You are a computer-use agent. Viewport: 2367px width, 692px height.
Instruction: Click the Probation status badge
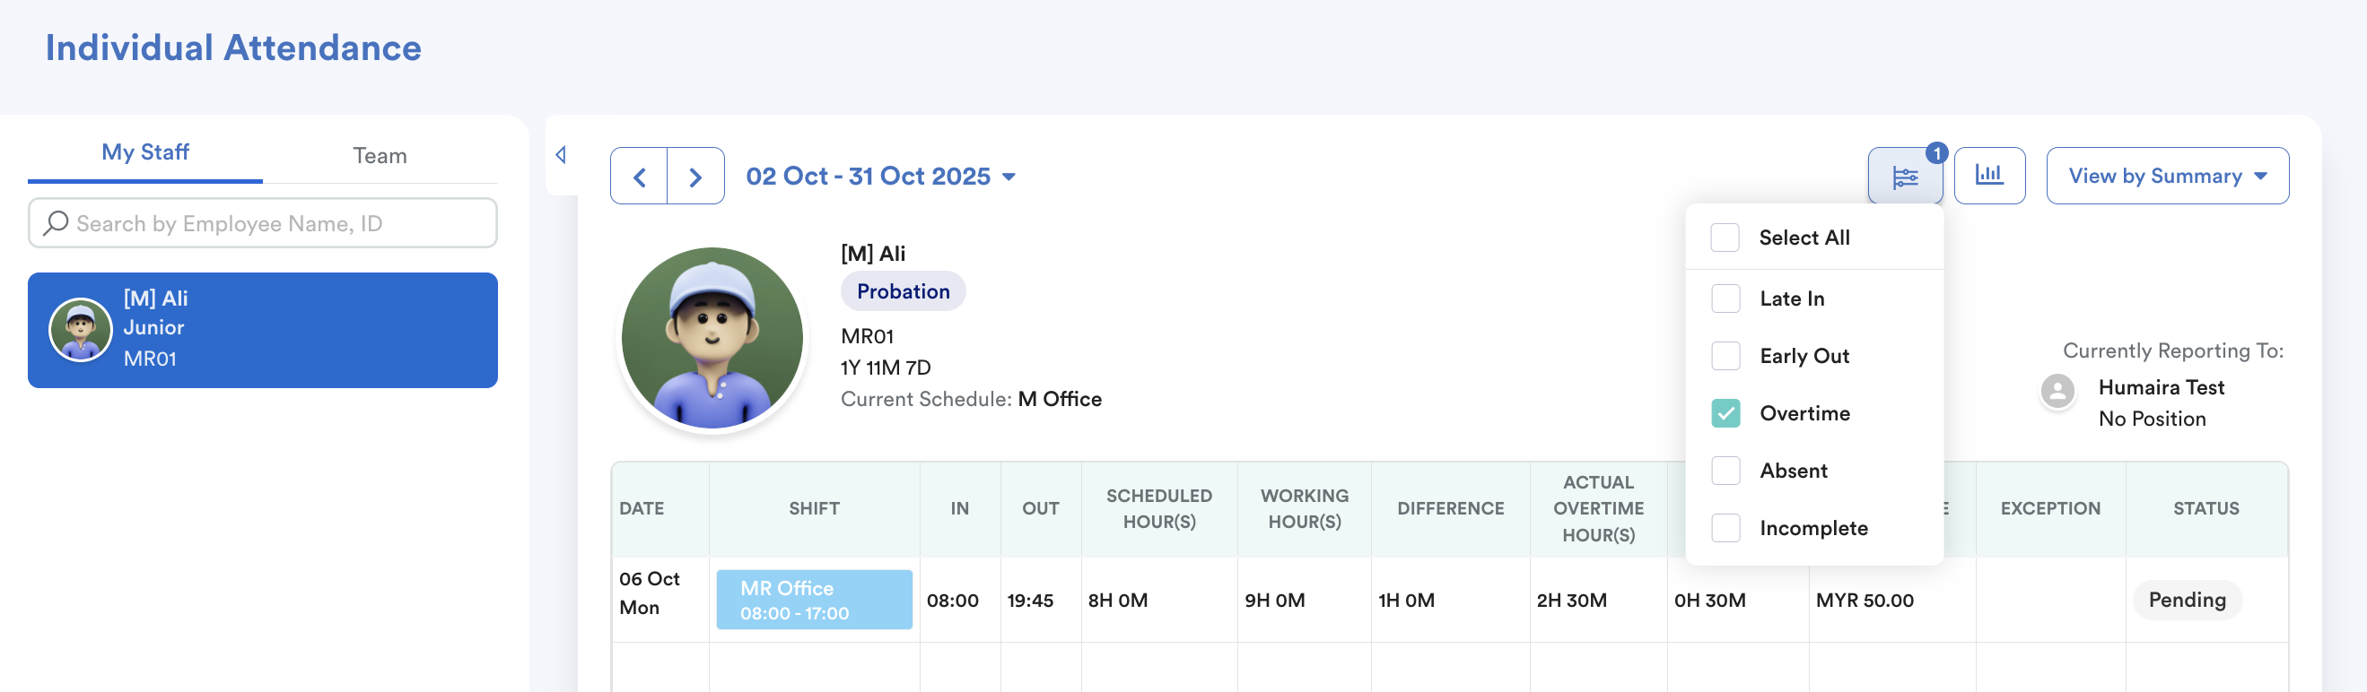click(x=904, y=291)
